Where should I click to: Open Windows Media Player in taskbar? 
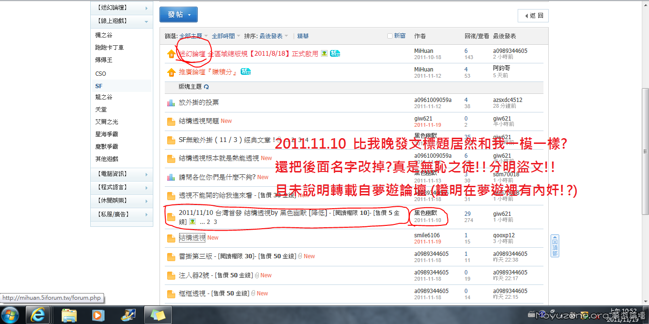coord(98,314)
